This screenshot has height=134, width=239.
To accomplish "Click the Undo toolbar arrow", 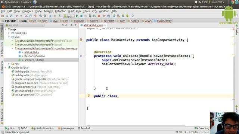I will (16, 16).
